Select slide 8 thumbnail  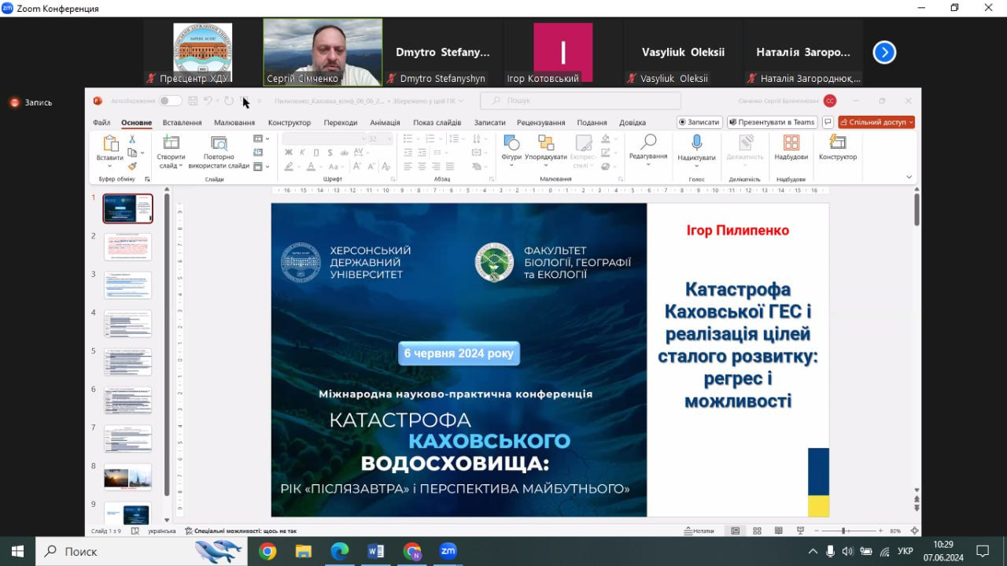click(x=127, y=477)
